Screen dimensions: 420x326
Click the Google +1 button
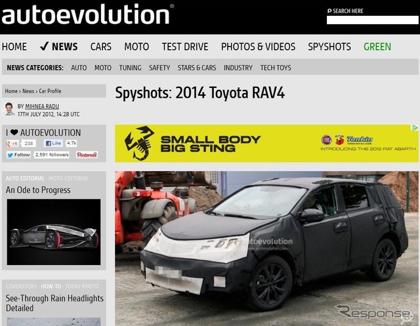tap(12, 144)
